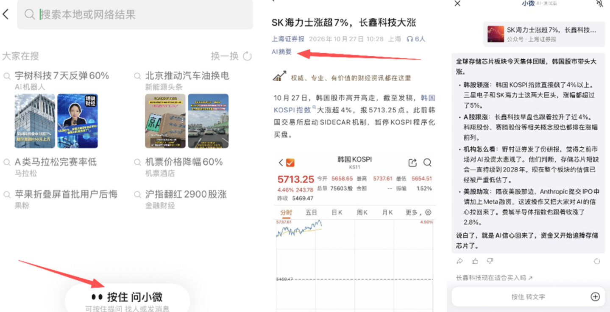Open the AI摘要 link

click(x=282, y=52)
